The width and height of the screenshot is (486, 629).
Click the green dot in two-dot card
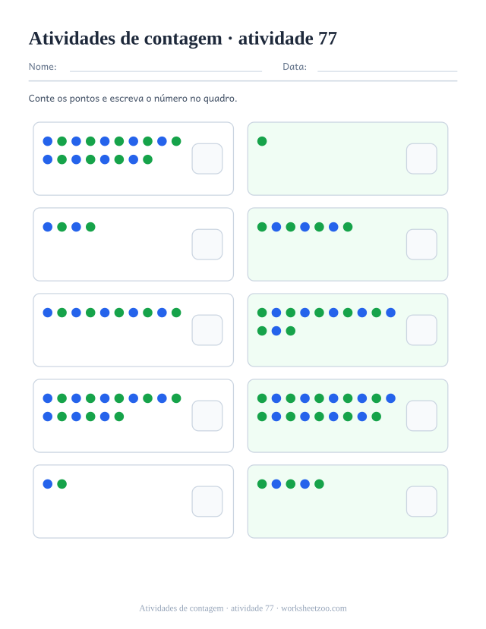click(62, 484)
